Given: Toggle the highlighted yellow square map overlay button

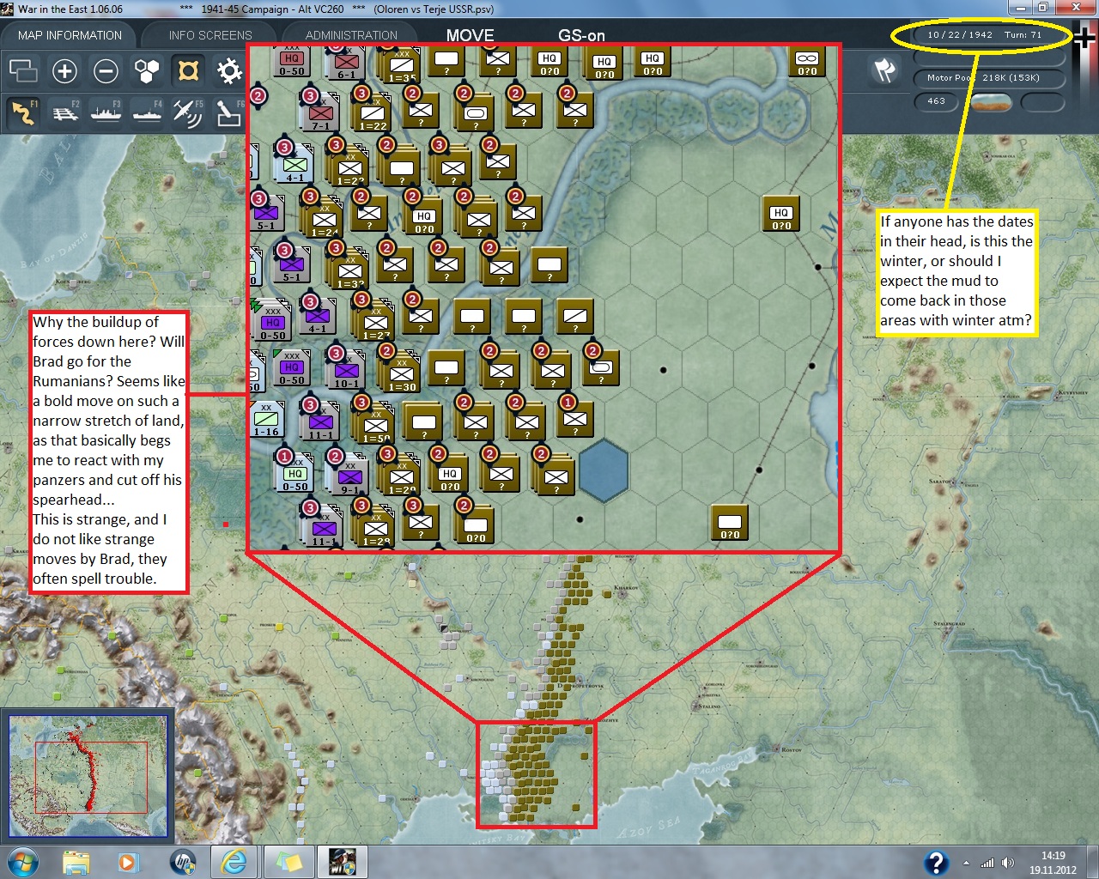Looking at the screenshot, I should click(x=188, y=70).
